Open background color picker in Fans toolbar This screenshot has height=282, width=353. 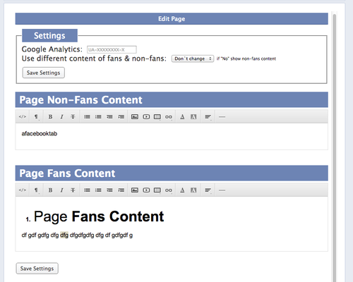tap(193, 190)
